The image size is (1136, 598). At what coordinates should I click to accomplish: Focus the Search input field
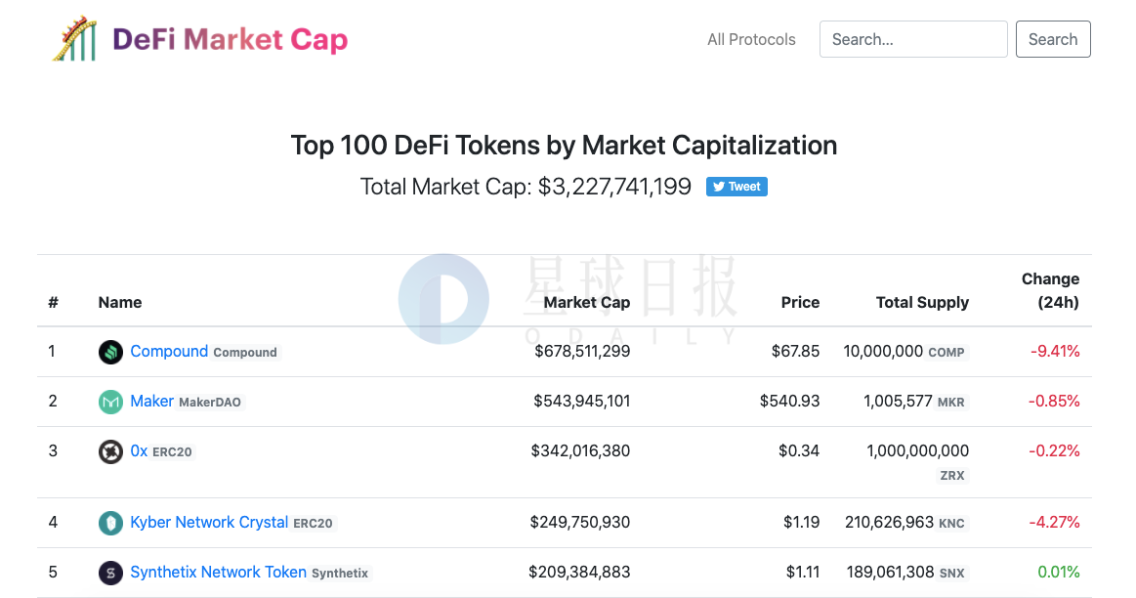[913, 39]
